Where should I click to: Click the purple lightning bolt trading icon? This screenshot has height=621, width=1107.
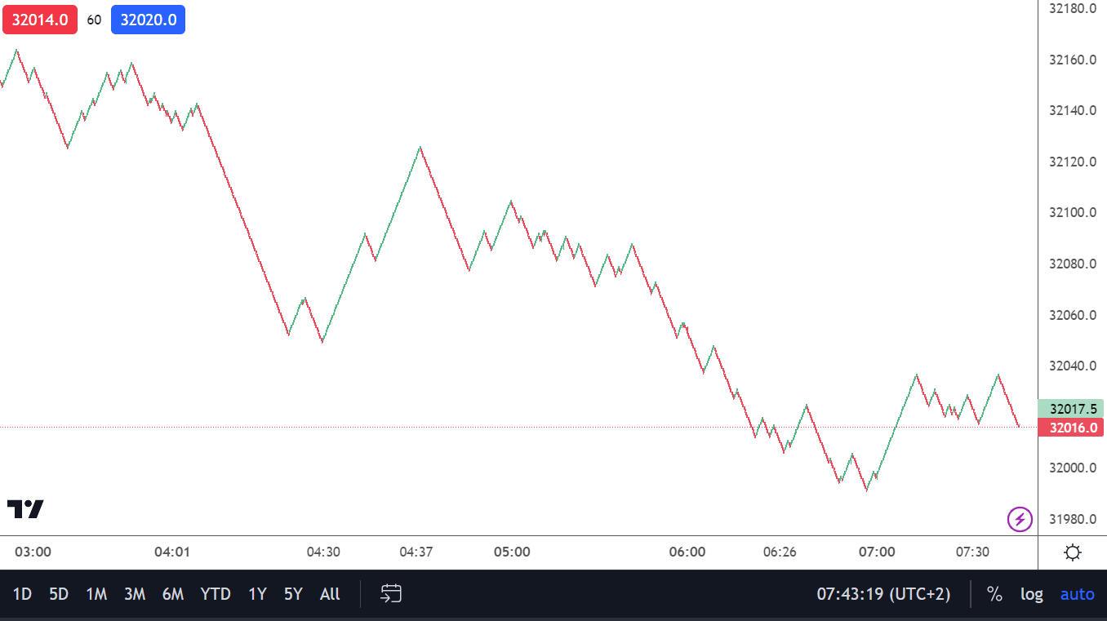tap(1019, 518)
